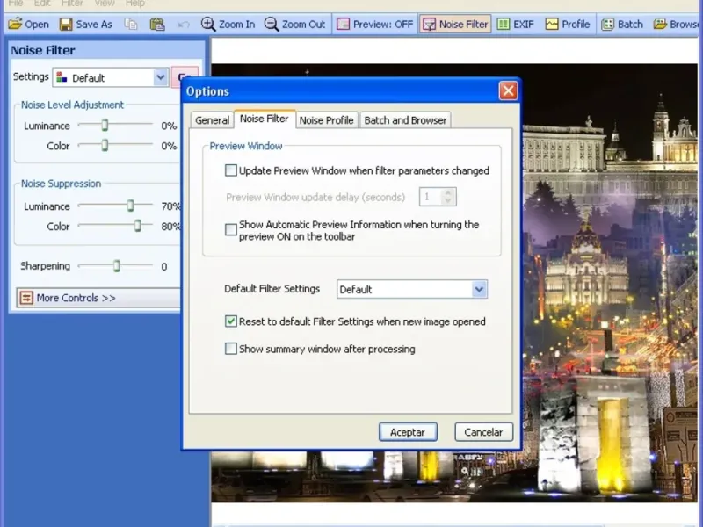Switch to the General tab
The width and height of the screenshot is (703, 527).
tap(212, 120)
